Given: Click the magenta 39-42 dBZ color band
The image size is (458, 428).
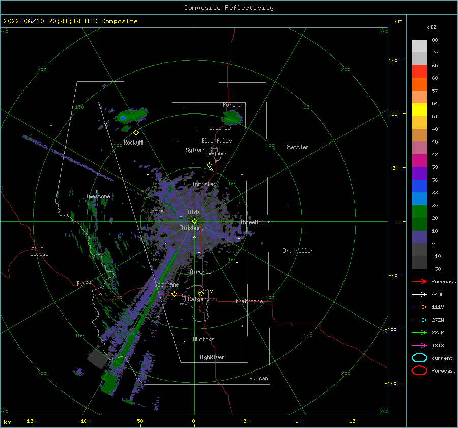Looking at the screenshot, I should [x=419, y=161].
